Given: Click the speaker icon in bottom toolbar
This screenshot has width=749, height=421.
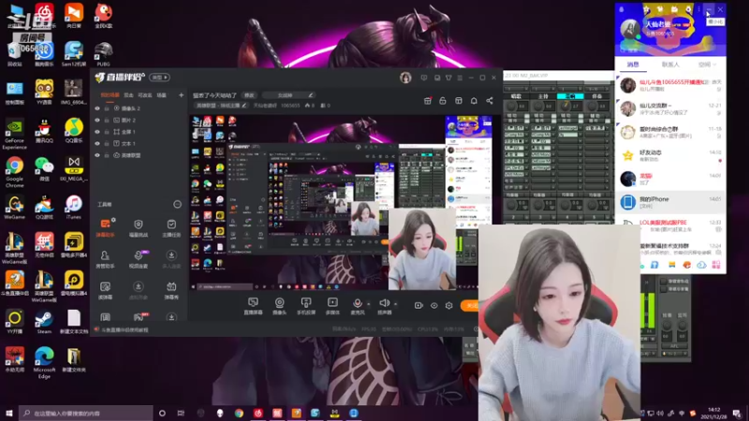Looking at the screenshot, I should pos(384,303).
